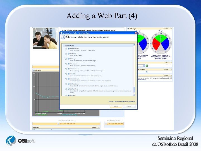Close the RtGauge web part with X
Viewport: 201px width, 151px height.
tap(171, 29)
